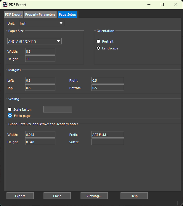
Task: Click the empty Suffix field
Action: pos(108,142)
